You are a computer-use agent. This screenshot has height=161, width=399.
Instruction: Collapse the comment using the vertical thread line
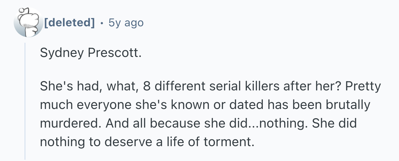tap(25, 101)
